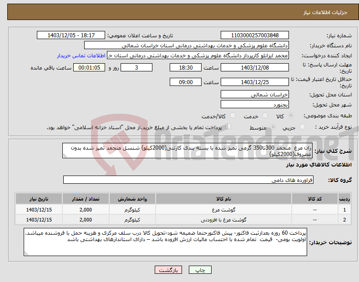359x282 pixels.
Task: Click کیلوگرم unit in گوشت مرغ با افزودنی row
Action: pyautogui.click(x=132, y=220)
